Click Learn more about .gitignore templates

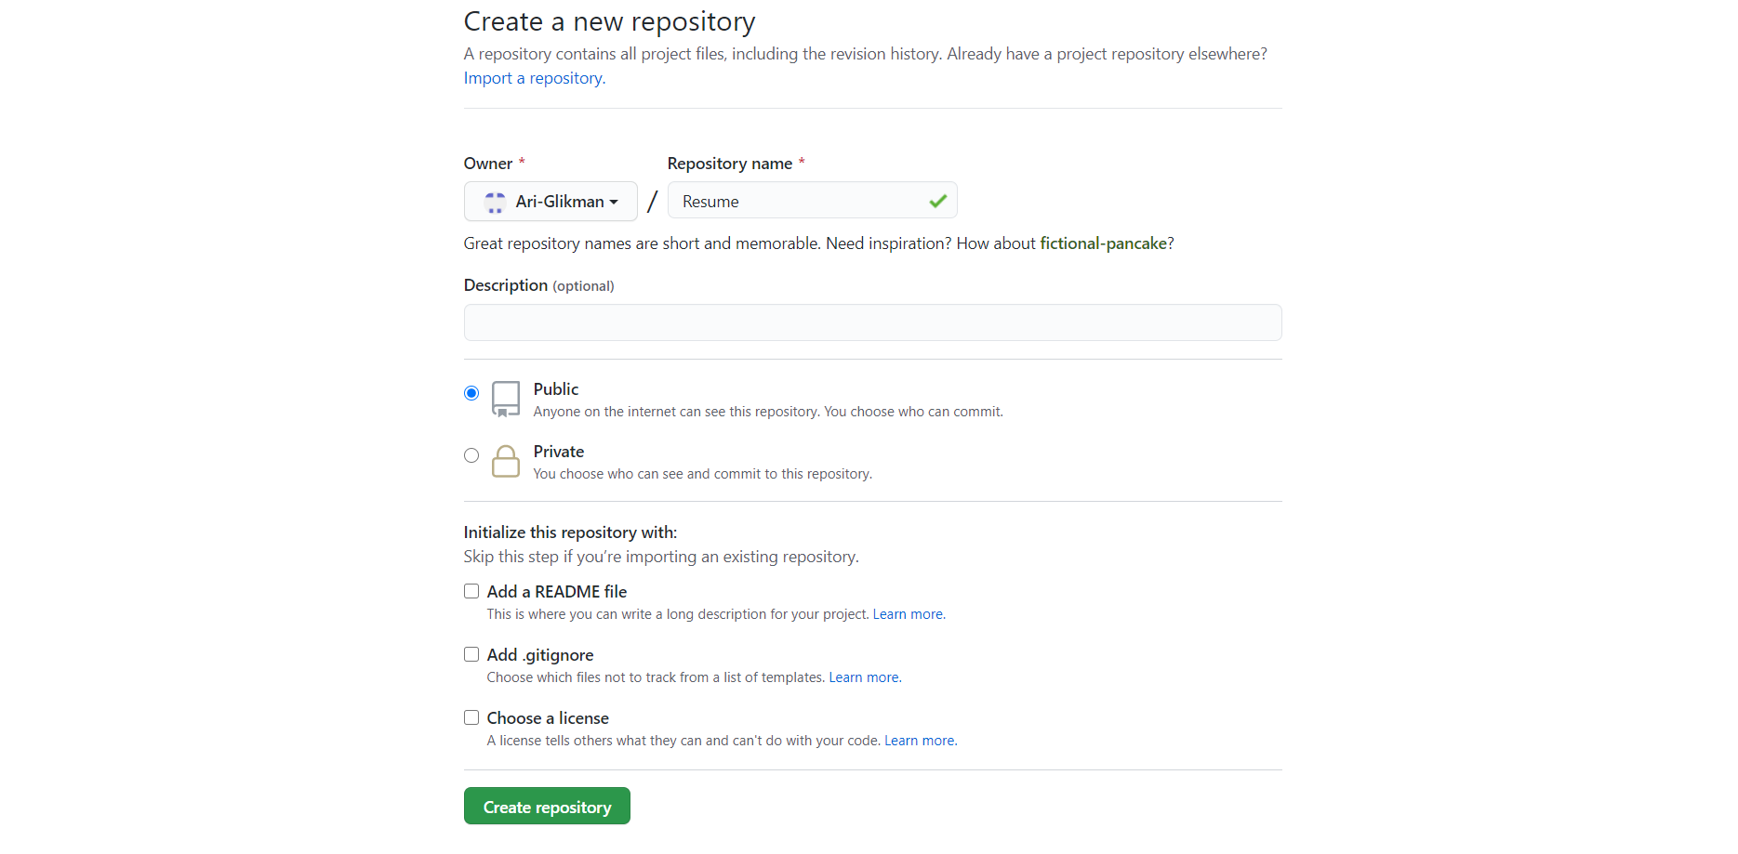click(x=864, y=677)
